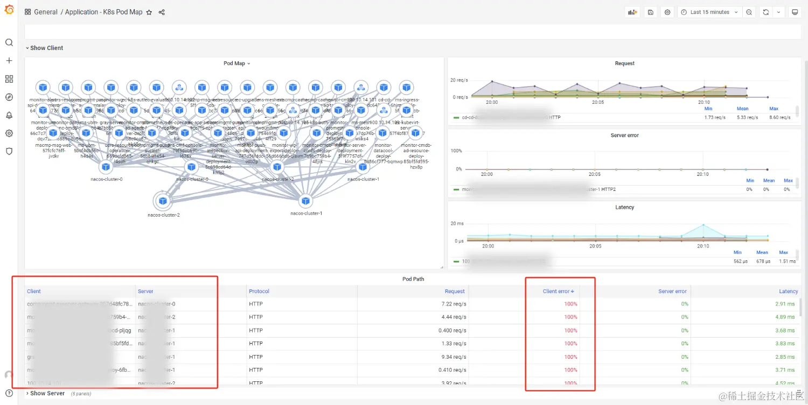The image size is (808, 405).
Task: Expand the Show Server row
Action: (x=45, y=393)
